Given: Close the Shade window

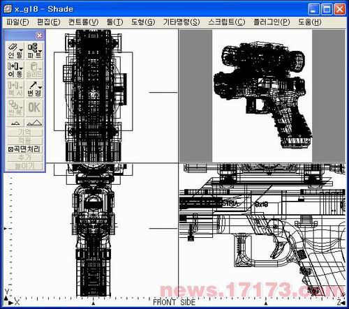Looking at the screenshot, I should click(340, 10).
